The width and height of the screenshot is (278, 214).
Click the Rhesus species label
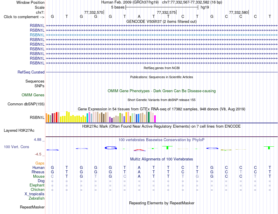coord(38,172)
